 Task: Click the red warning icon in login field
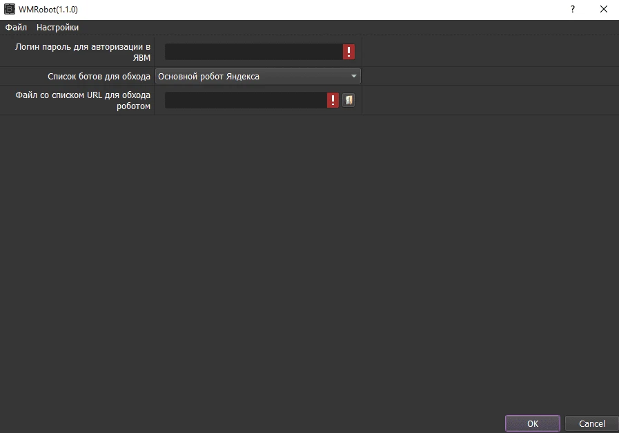tap(348, 52)
